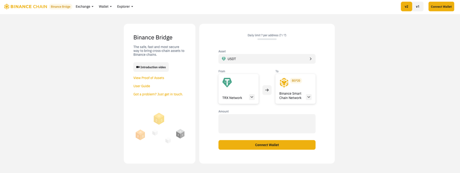The image size is (460, 173).
Task: Click the grey cube illustration
Action: (x=180, y=133)
